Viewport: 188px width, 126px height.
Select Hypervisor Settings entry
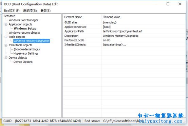coord(26,54)
